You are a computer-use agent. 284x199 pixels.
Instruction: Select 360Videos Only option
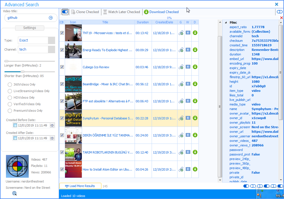pyautogui.click(x=10, y=84)
